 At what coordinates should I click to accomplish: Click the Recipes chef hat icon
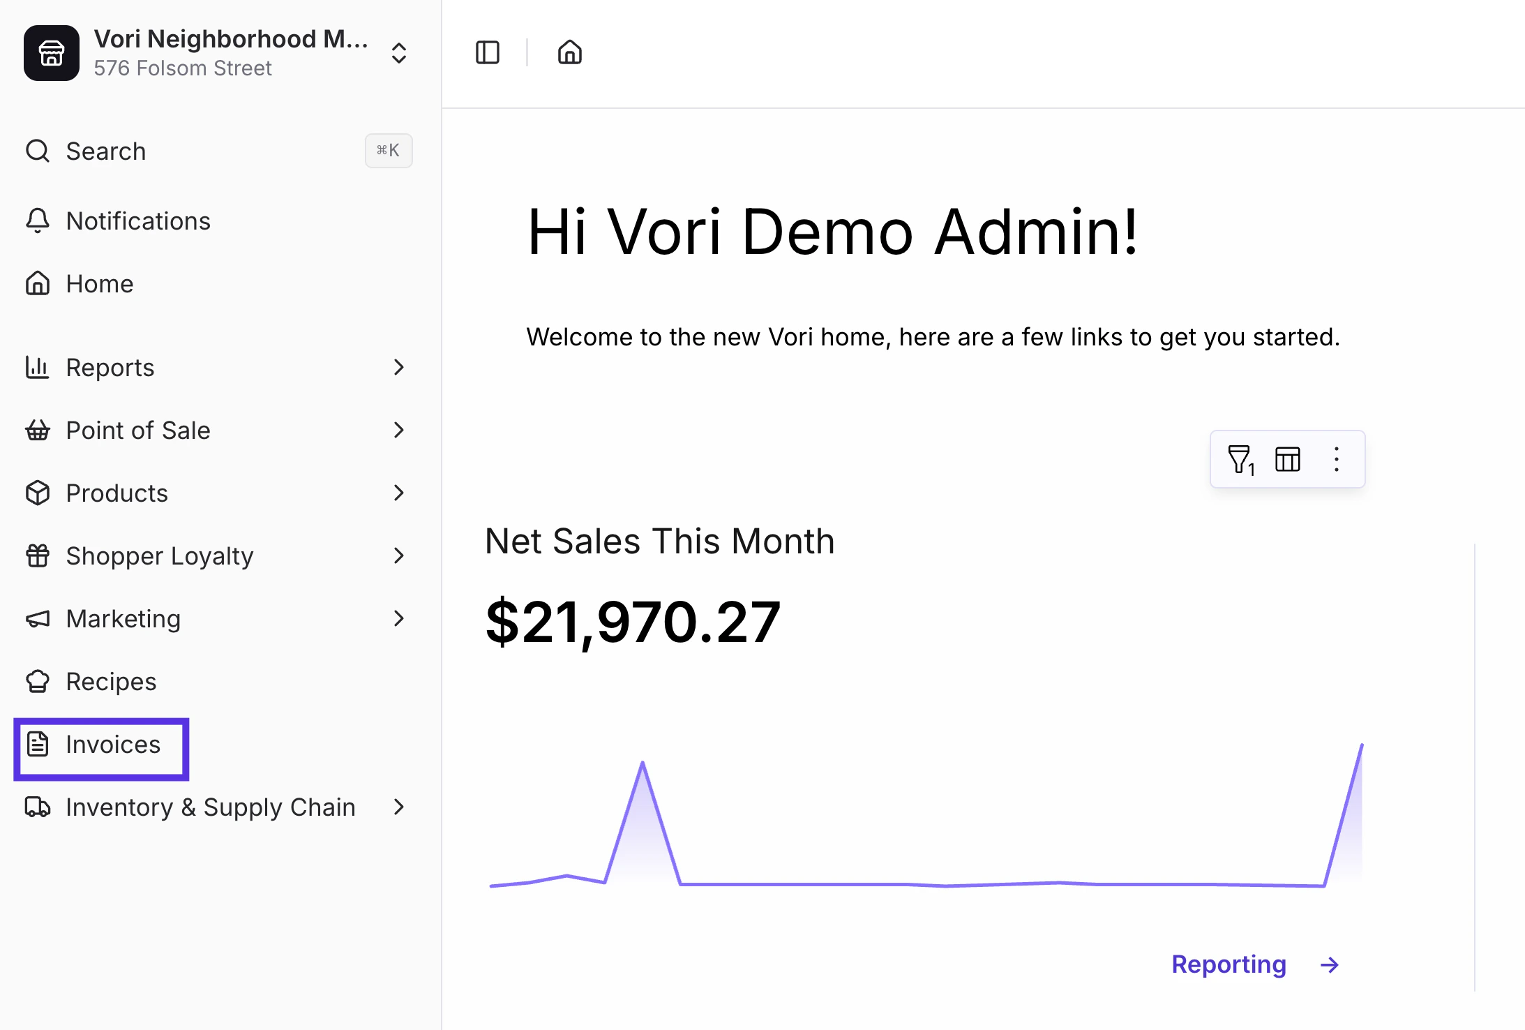(x=38, y=681)
